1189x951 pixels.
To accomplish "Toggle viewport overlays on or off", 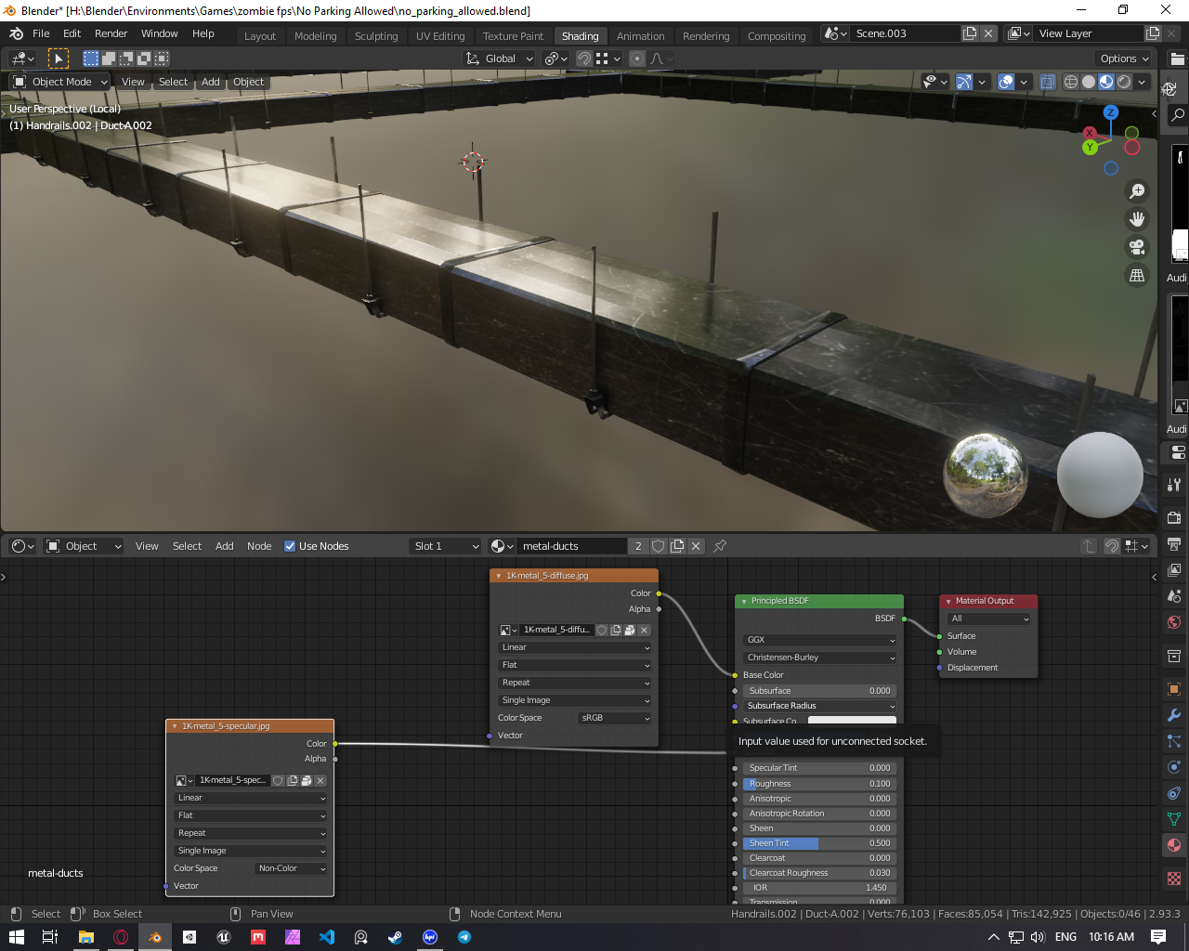I will [1006, 82].
